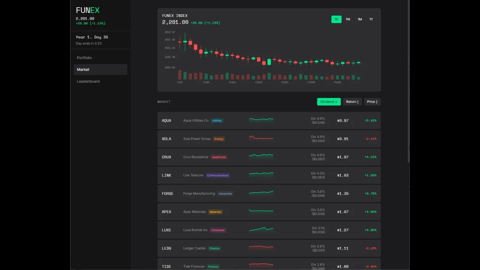
Task: Click Aqua Utilities Co company name
Action: pyautogui.click(x=196, y=120)
